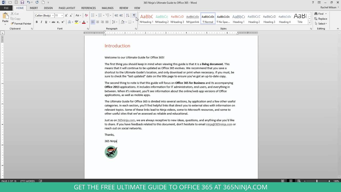Click Grow Font icon
Image resolution: width=341 pixels, height=192 pixels.
coord(66,15)
